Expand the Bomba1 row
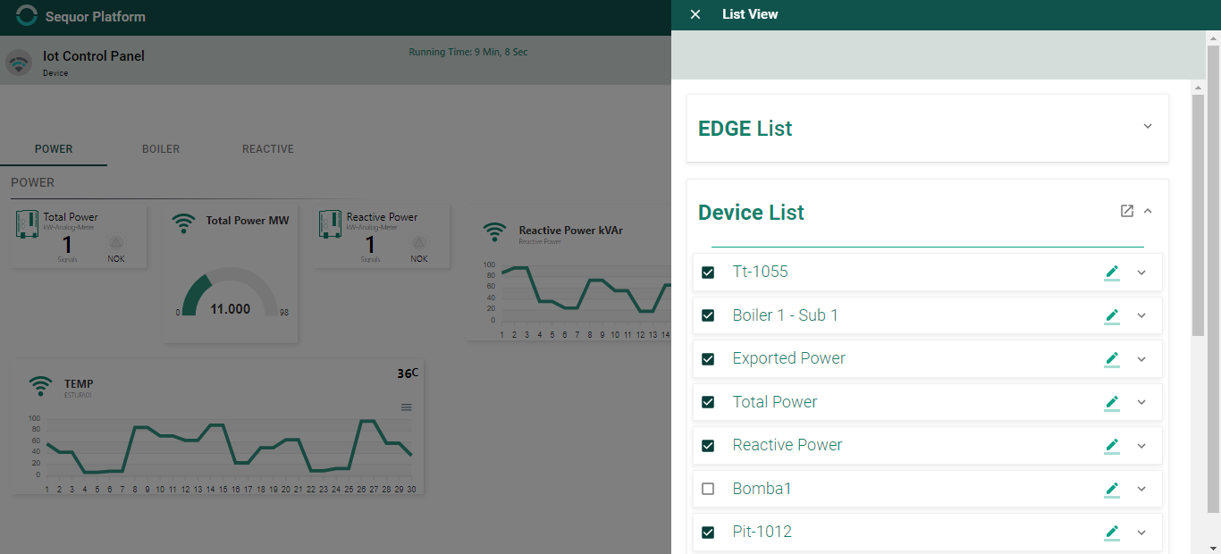This screenshot has height=554, width=1221. pyautogui.click(x=1141, y=489)
